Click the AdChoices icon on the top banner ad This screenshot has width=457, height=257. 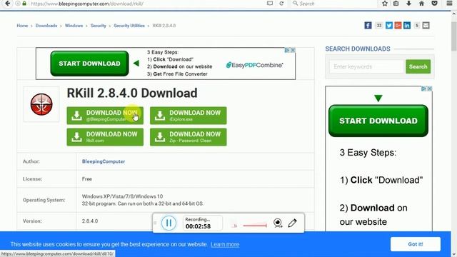287,50
